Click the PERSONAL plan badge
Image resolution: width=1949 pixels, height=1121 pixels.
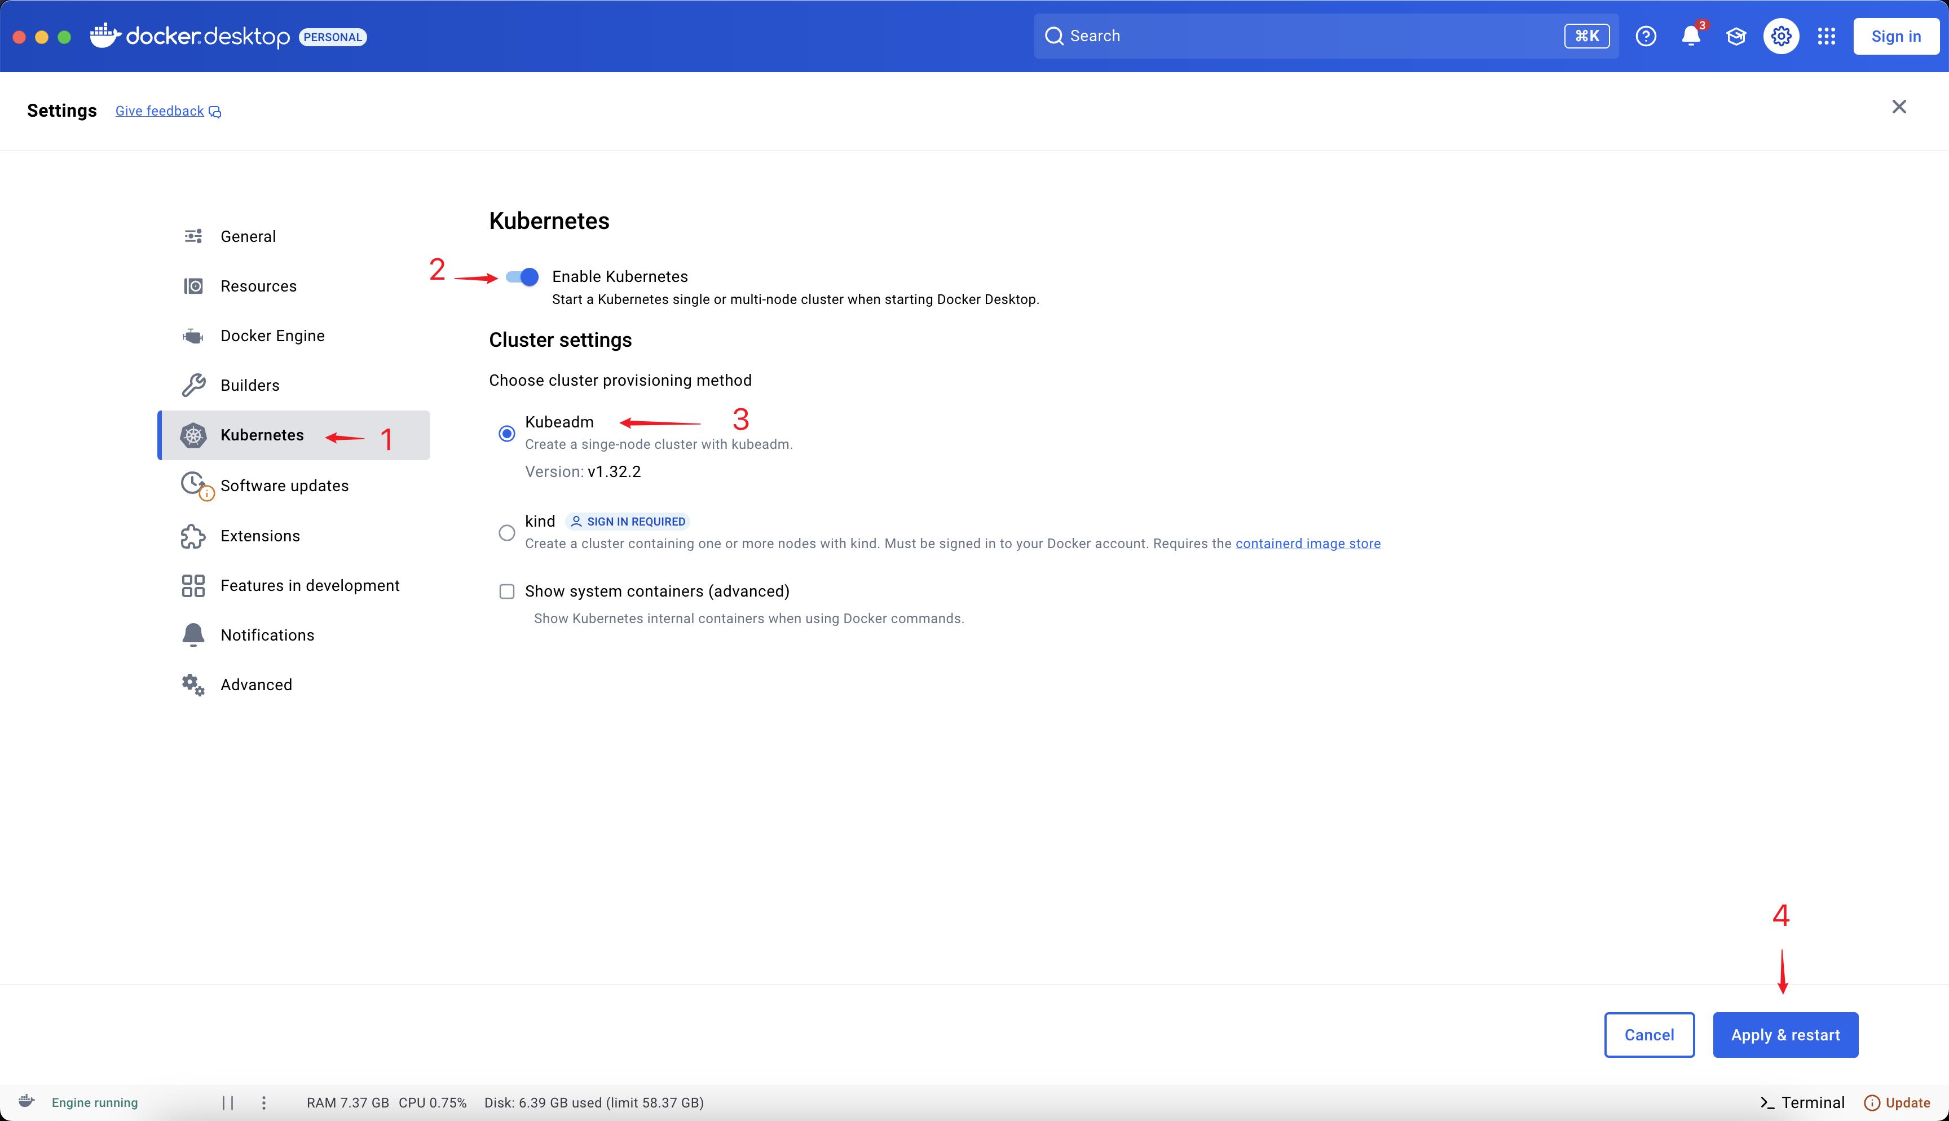coord(333,37)
